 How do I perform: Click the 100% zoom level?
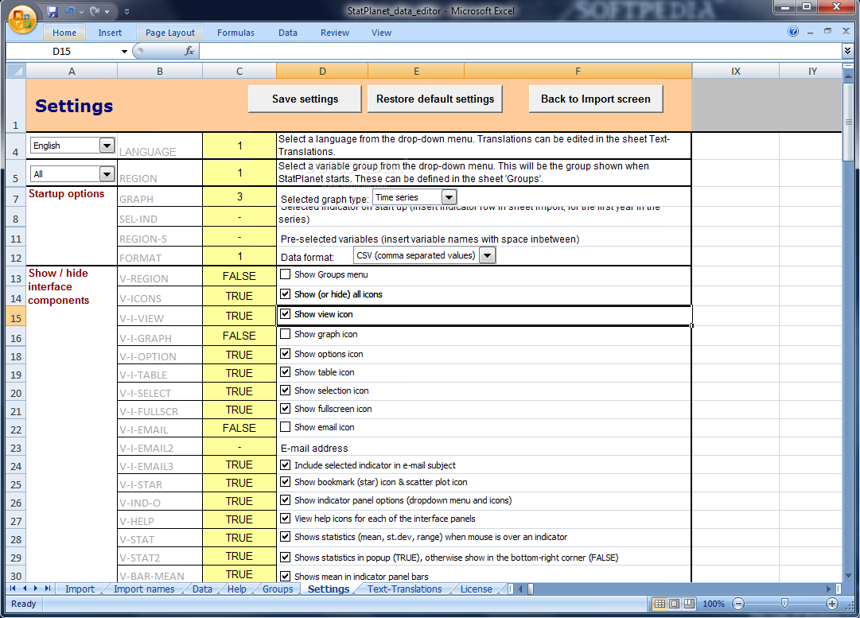coord(714,604)
